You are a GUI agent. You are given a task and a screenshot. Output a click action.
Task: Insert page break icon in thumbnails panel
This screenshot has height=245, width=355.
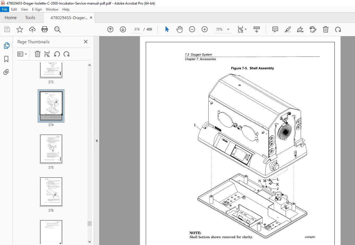pos(47,54)
